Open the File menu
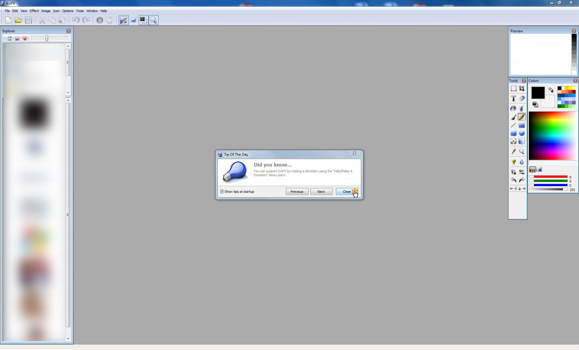Image resolution: width=579 pixels, height=350 pixels. 7,11
